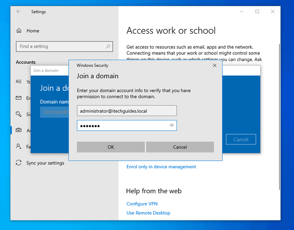Click the Help from the web heading
The image size is (294, 230).
(154, 191)
